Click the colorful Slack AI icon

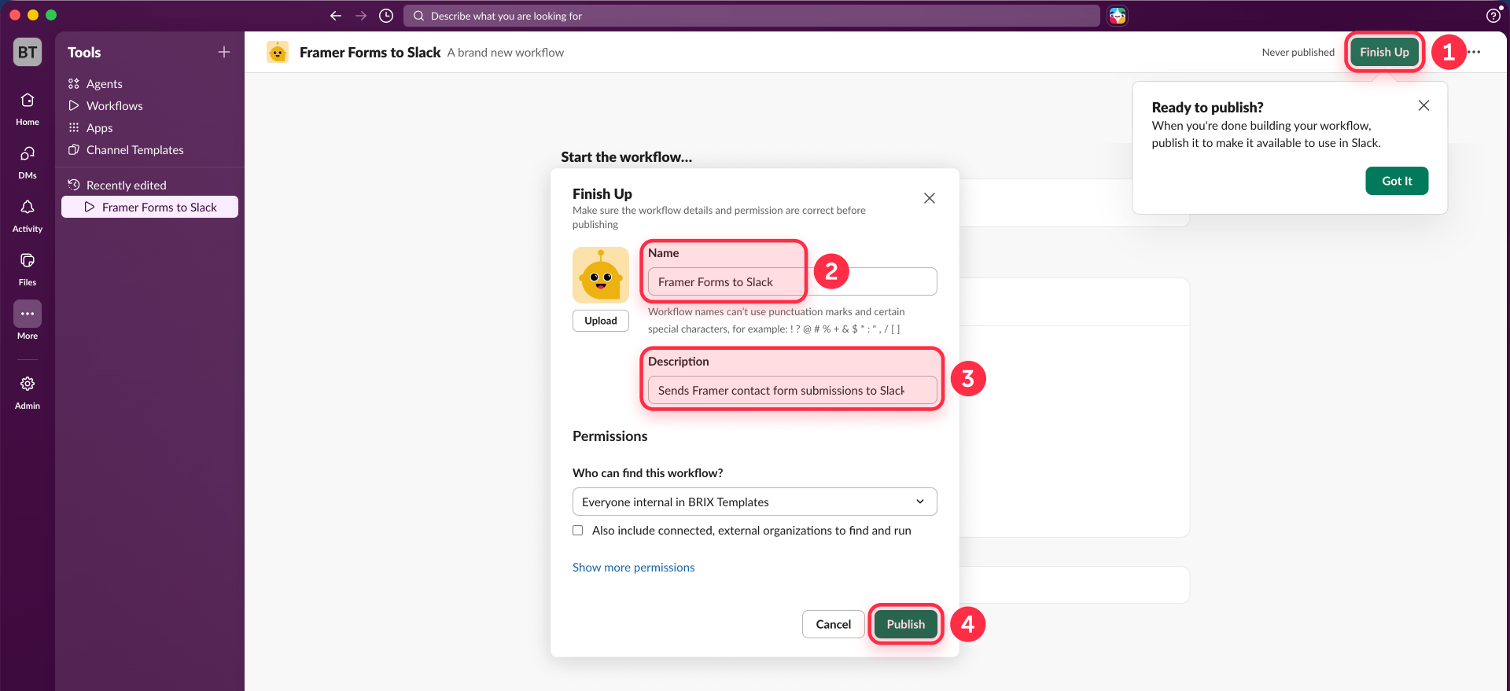click(1118, 16)
